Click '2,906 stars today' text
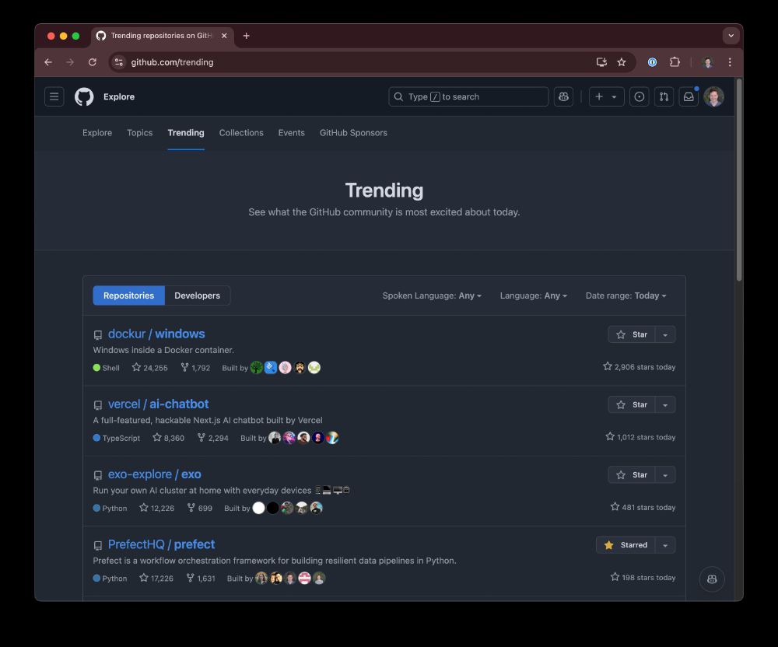The width and height of the screenshot is (778, 647). (x=640, y=367)
